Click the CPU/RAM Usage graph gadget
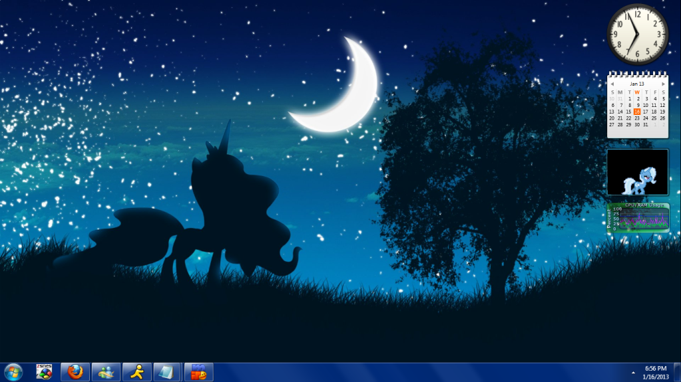The width and height of the screenshot is (681, 382). click(638, 218)
